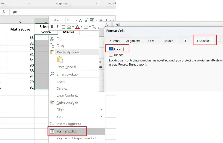Switch to the Number tab

[x=115, y=41]
